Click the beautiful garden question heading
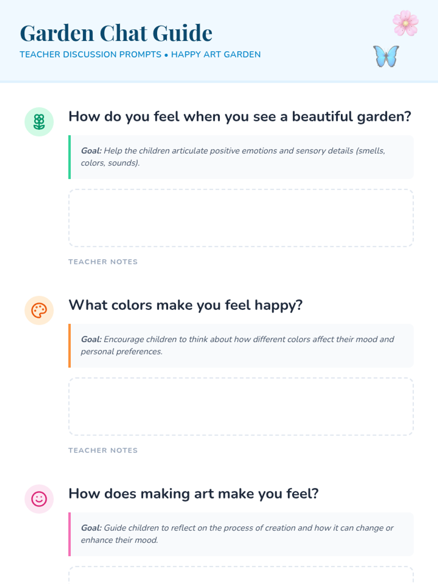The image size is (438, 584). (x=240, y=117)
